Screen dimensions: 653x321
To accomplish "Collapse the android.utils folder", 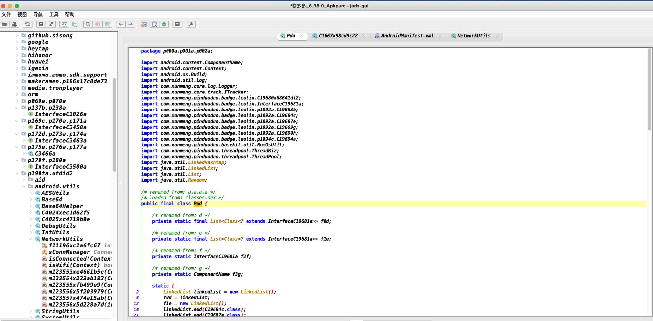I will pos(24,186).
